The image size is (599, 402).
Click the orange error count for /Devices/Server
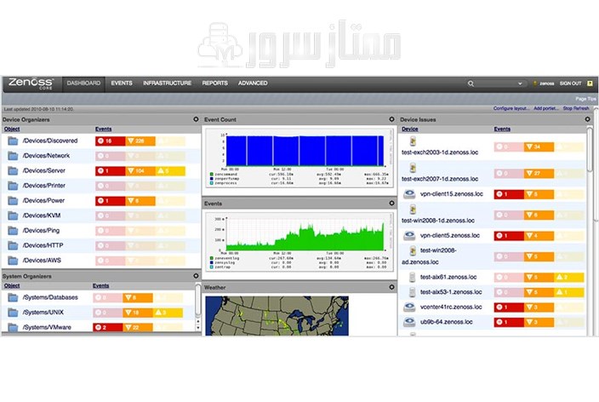coord(140,171)
